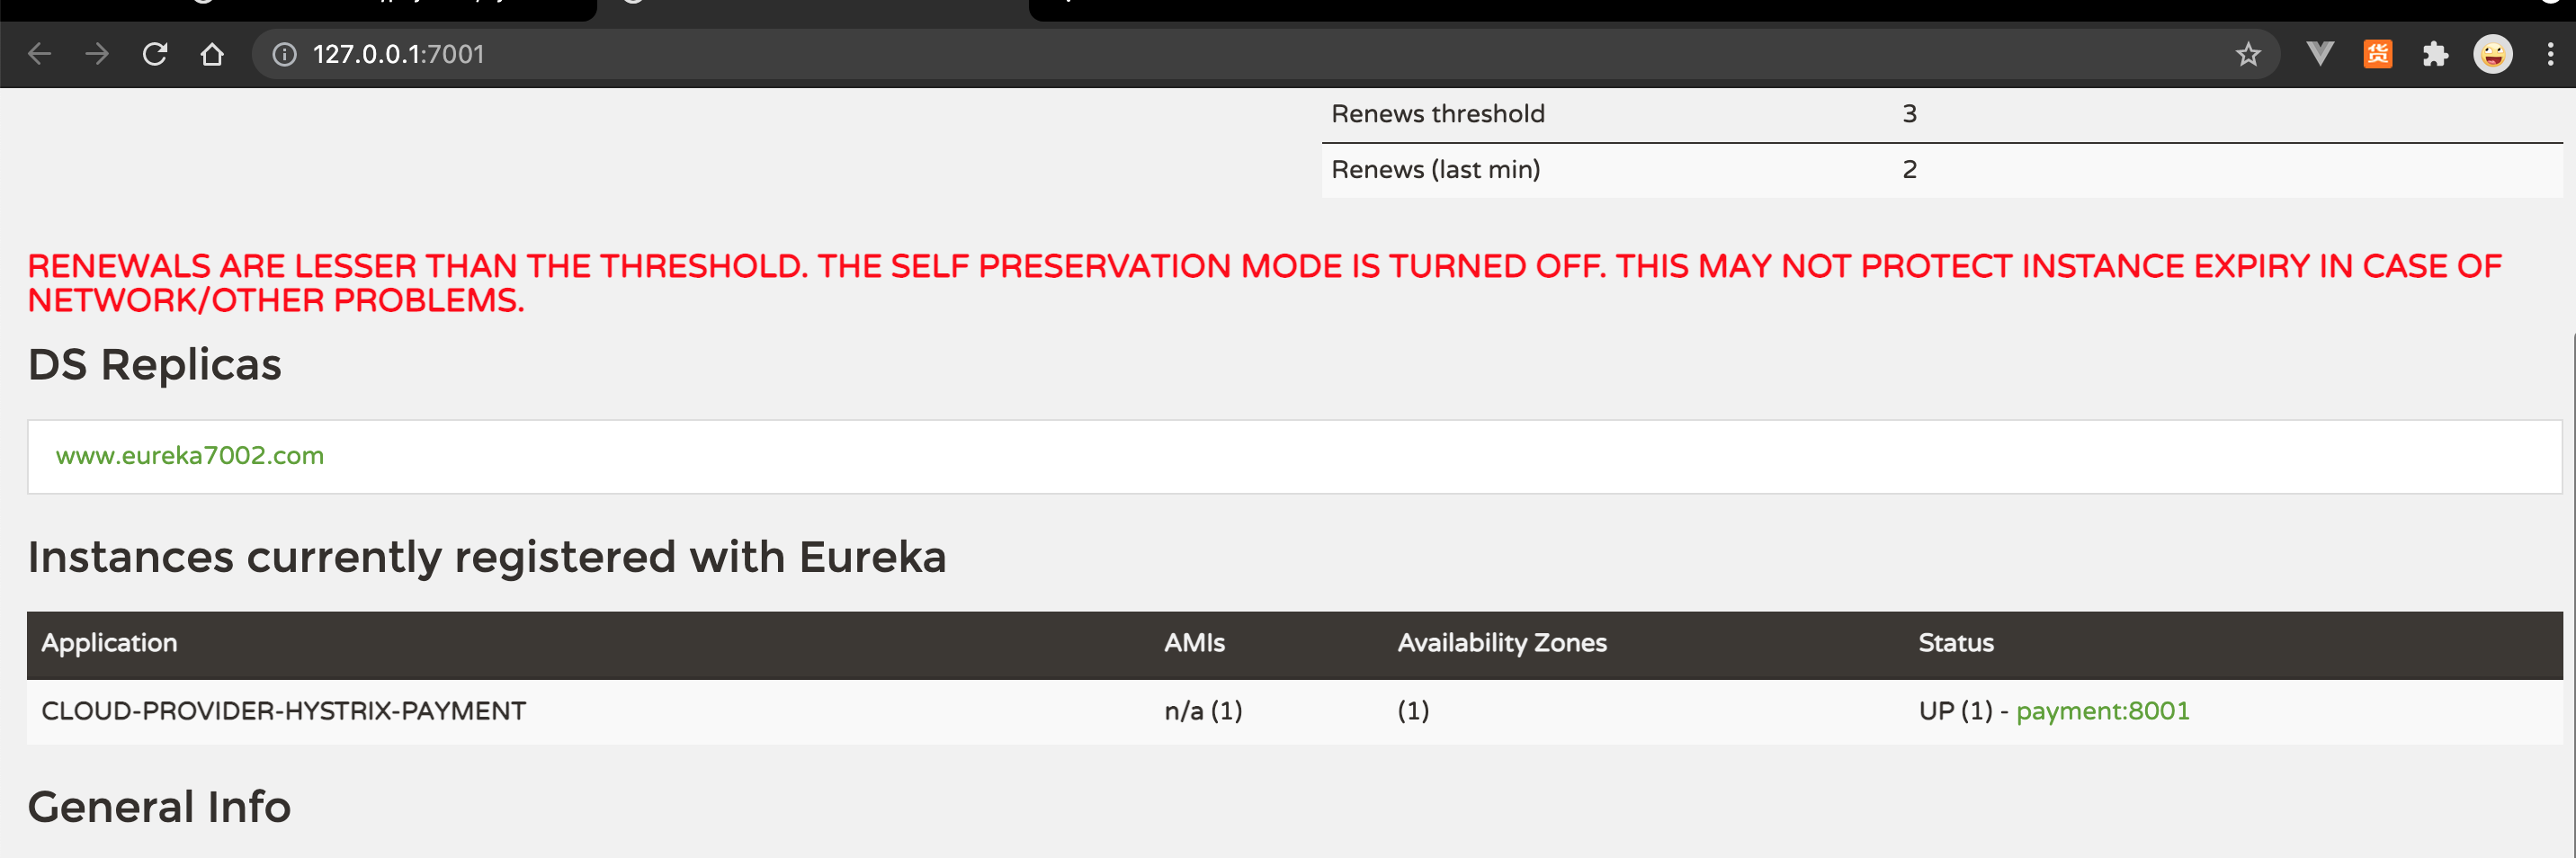This screenshot has width=2576, height=858.
Task: Open the user profile avatar
Action: [2493, 54]
